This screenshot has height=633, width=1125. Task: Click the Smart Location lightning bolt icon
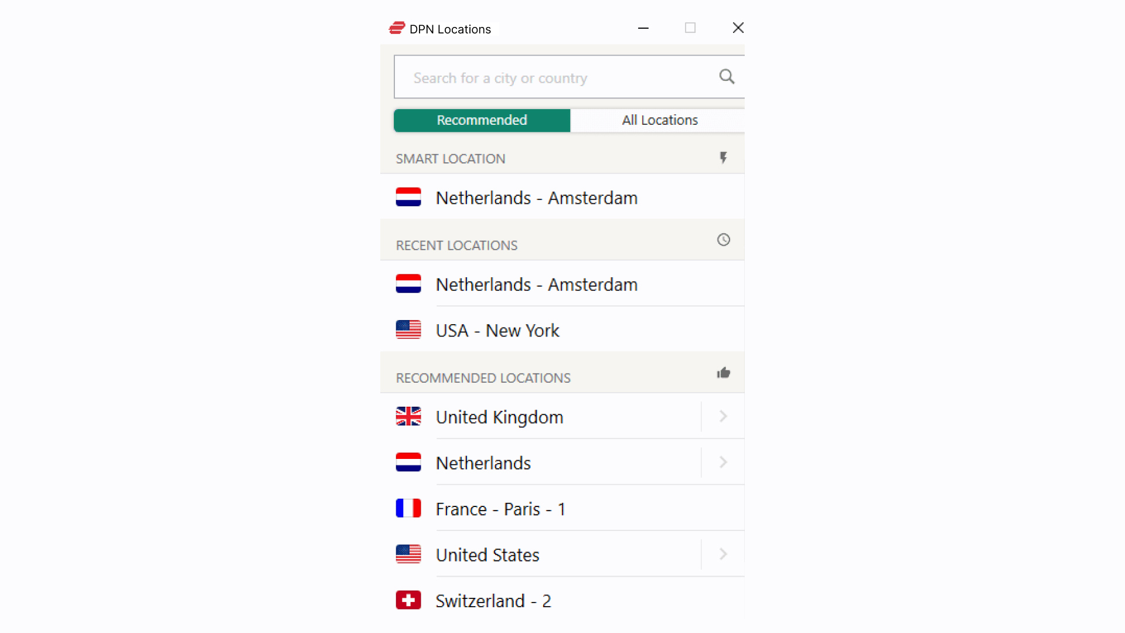tap(722, 158)
